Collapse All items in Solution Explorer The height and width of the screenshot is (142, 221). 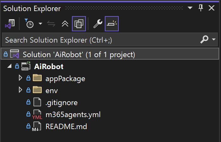[65, 24]
